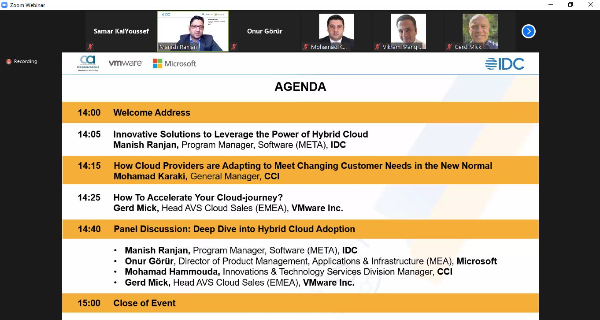The height and width of the screenshot is (320, 600).
Task: Show more participants with the blue arrow
Action: pyautogui.click(x=529, y=31)
